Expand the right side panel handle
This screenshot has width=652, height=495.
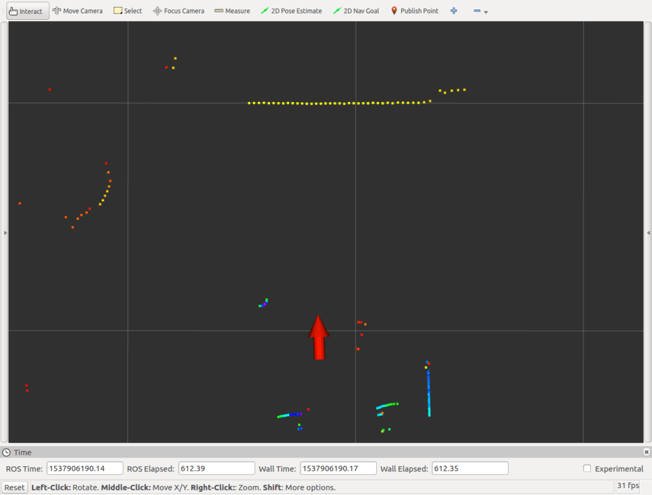pyautogui.click(x=648, y=233)
